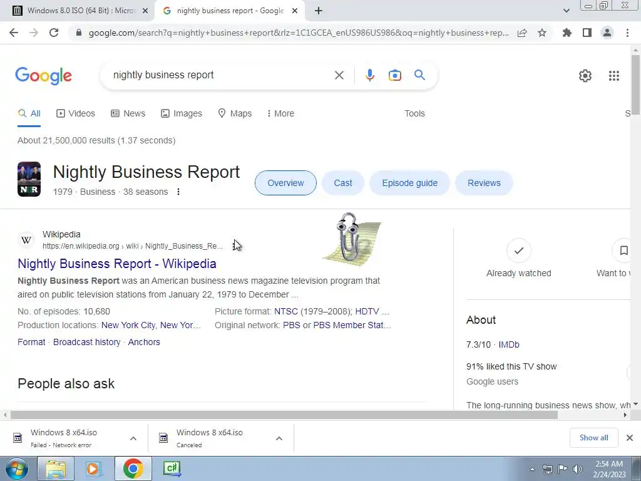Open Windows Start orb
Image resolution: width=641 pixels, height=481 pixels.
pyautogui.click(x=17, y=468)
